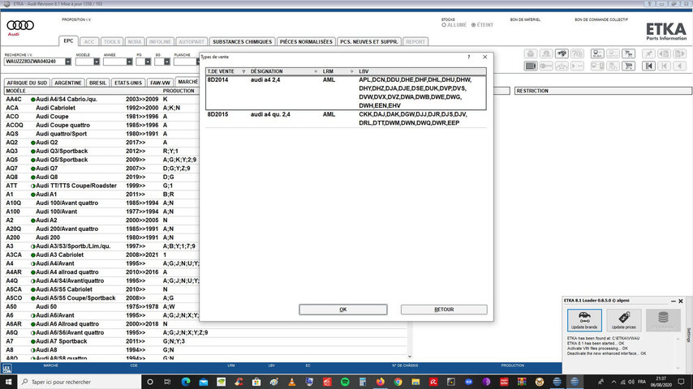Screen dimensions: 693x389
Task: Click Update brands car icon in loader
Action: (x=584, y=319)
